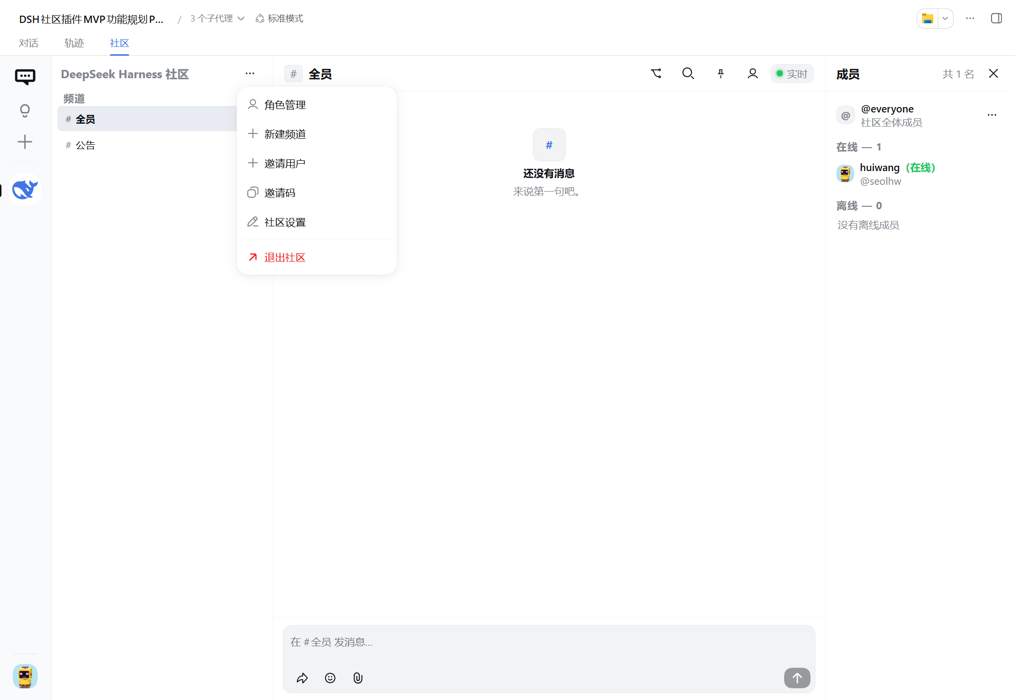Search messages in the channel
Viewport: 1015px width, 700px height.
point(688,73)
